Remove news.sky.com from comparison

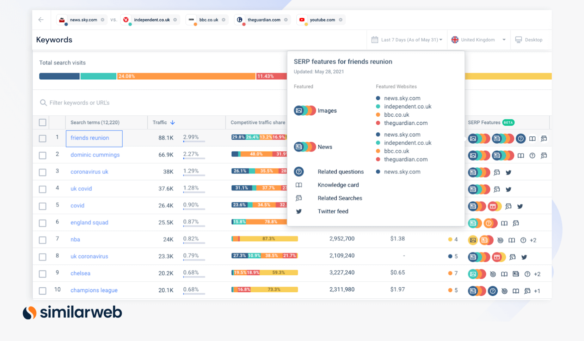102,20
